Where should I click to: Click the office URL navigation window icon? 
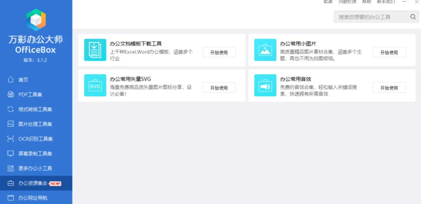11,198
